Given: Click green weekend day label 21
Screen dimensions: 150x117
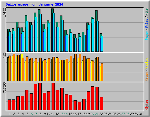Looking at the screenshot, I should [x=97, y=114].
